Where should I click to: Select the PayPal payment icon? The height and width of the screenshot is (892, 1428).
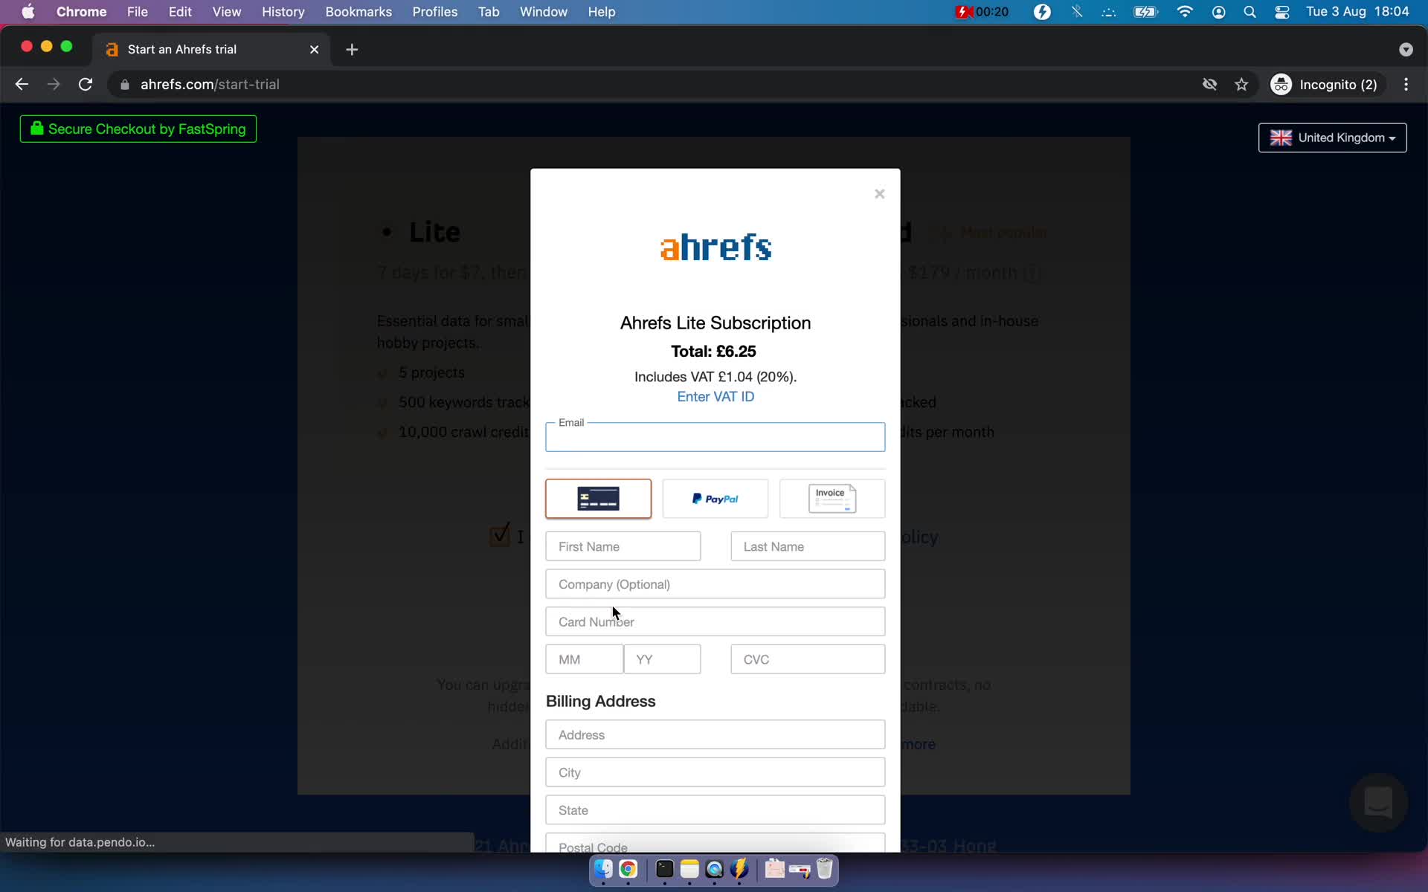pyautogui.click(x=715, y=499)
